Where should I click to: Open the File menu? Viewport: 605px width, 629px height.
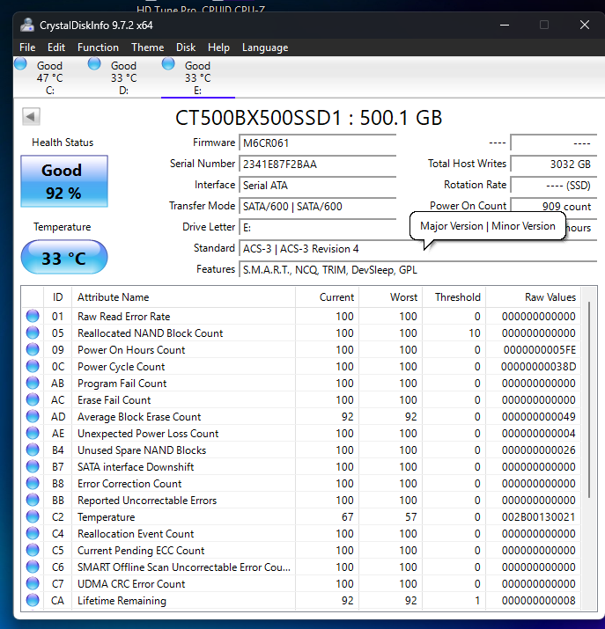pos(27,48)
